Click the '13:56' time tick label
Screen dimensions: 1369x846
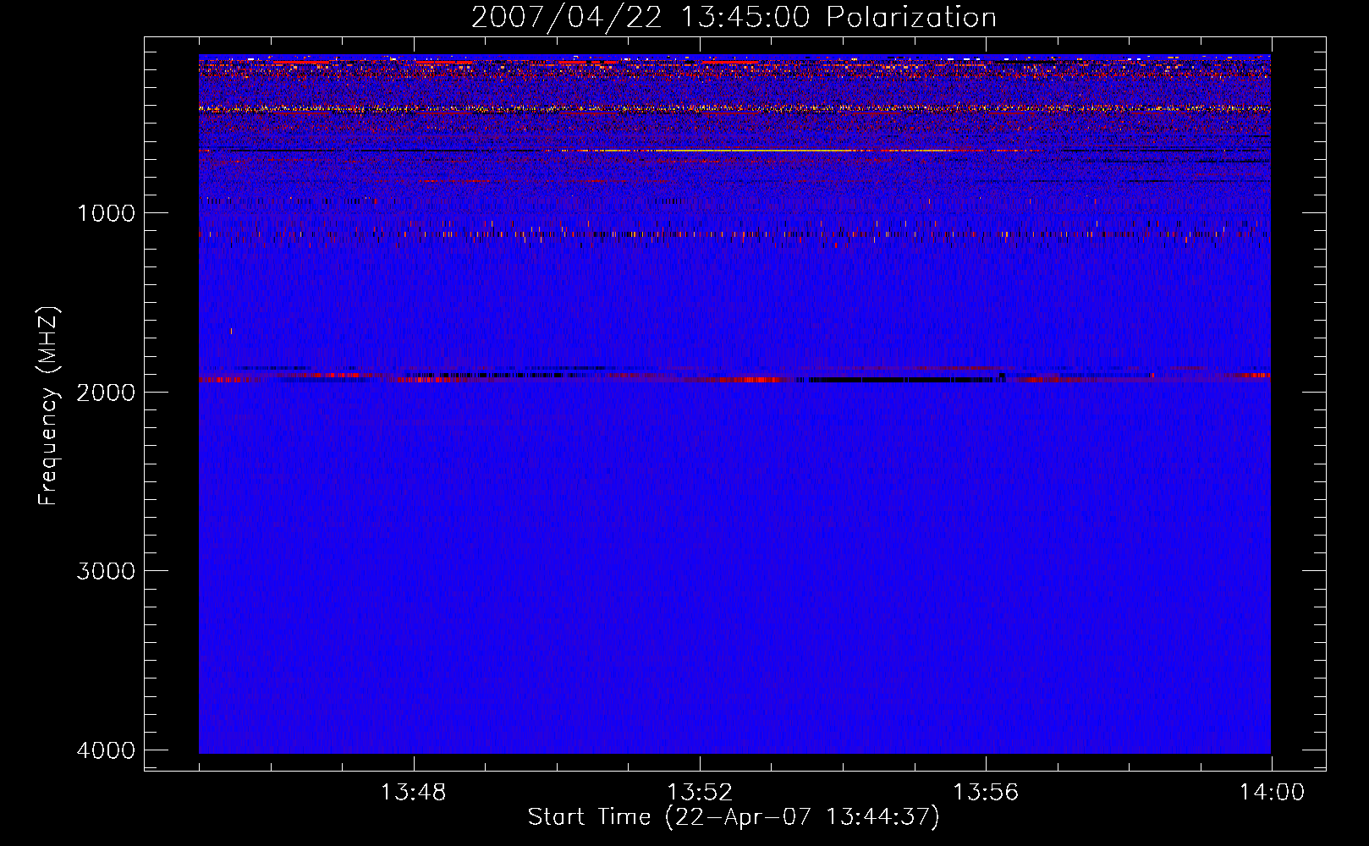[985, 792]
